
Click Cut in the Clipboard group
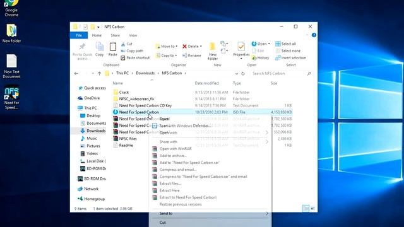126,44
